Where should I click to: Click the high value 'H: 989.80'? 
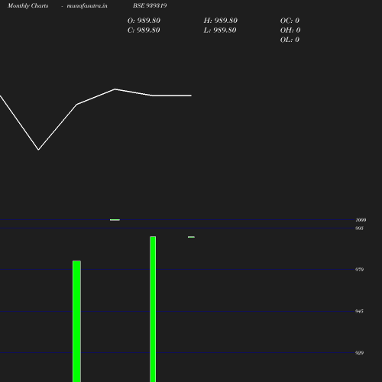point(221,21)
